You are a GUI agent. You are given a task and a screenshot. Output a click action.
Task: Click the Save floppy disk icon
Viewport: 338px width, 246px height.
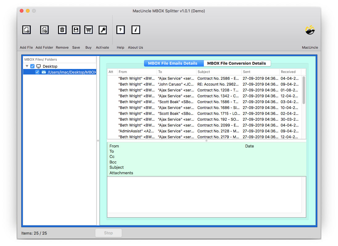(76, 30)
